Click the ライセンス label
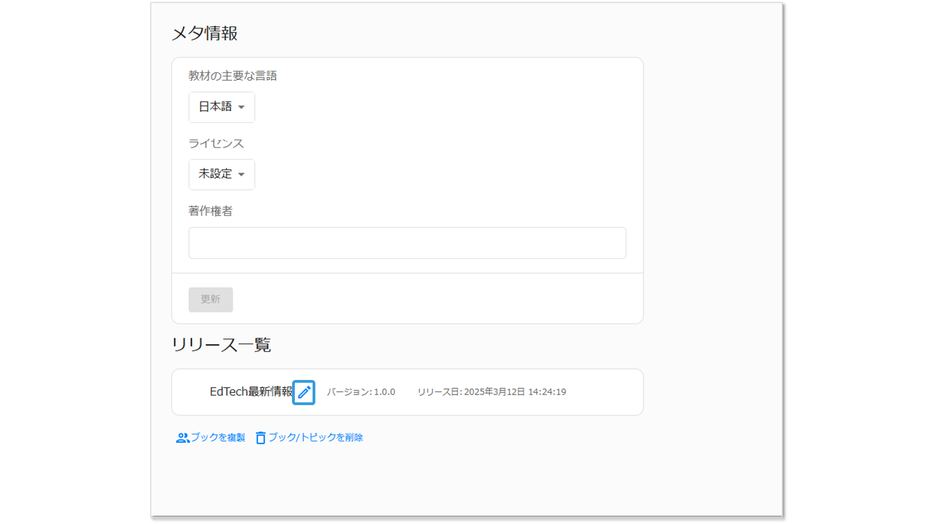Viewport: 933px width, 524px height. [x=216, y=144]
